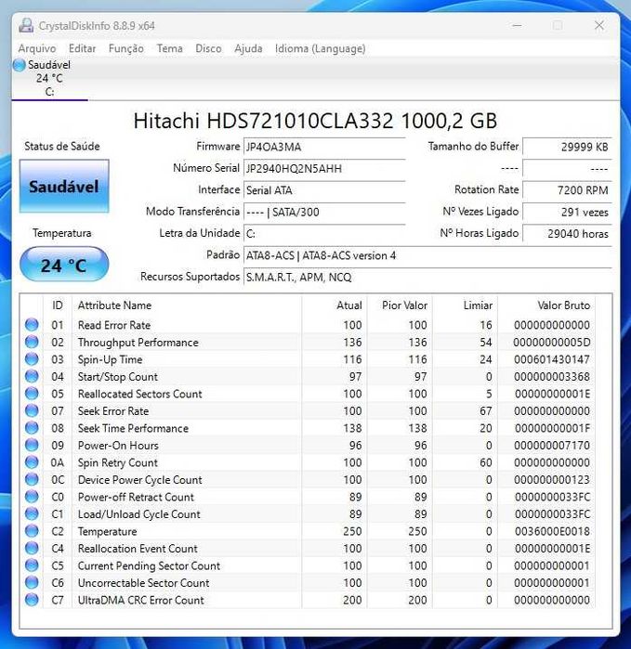The height and width of the screenshot is (649, 631).
Task: Click the power-on hours field 29040 horas
Action: pos(567,234)
